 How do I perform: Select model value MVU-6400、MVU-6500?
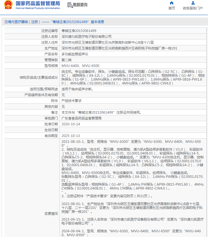click(80, 66)
